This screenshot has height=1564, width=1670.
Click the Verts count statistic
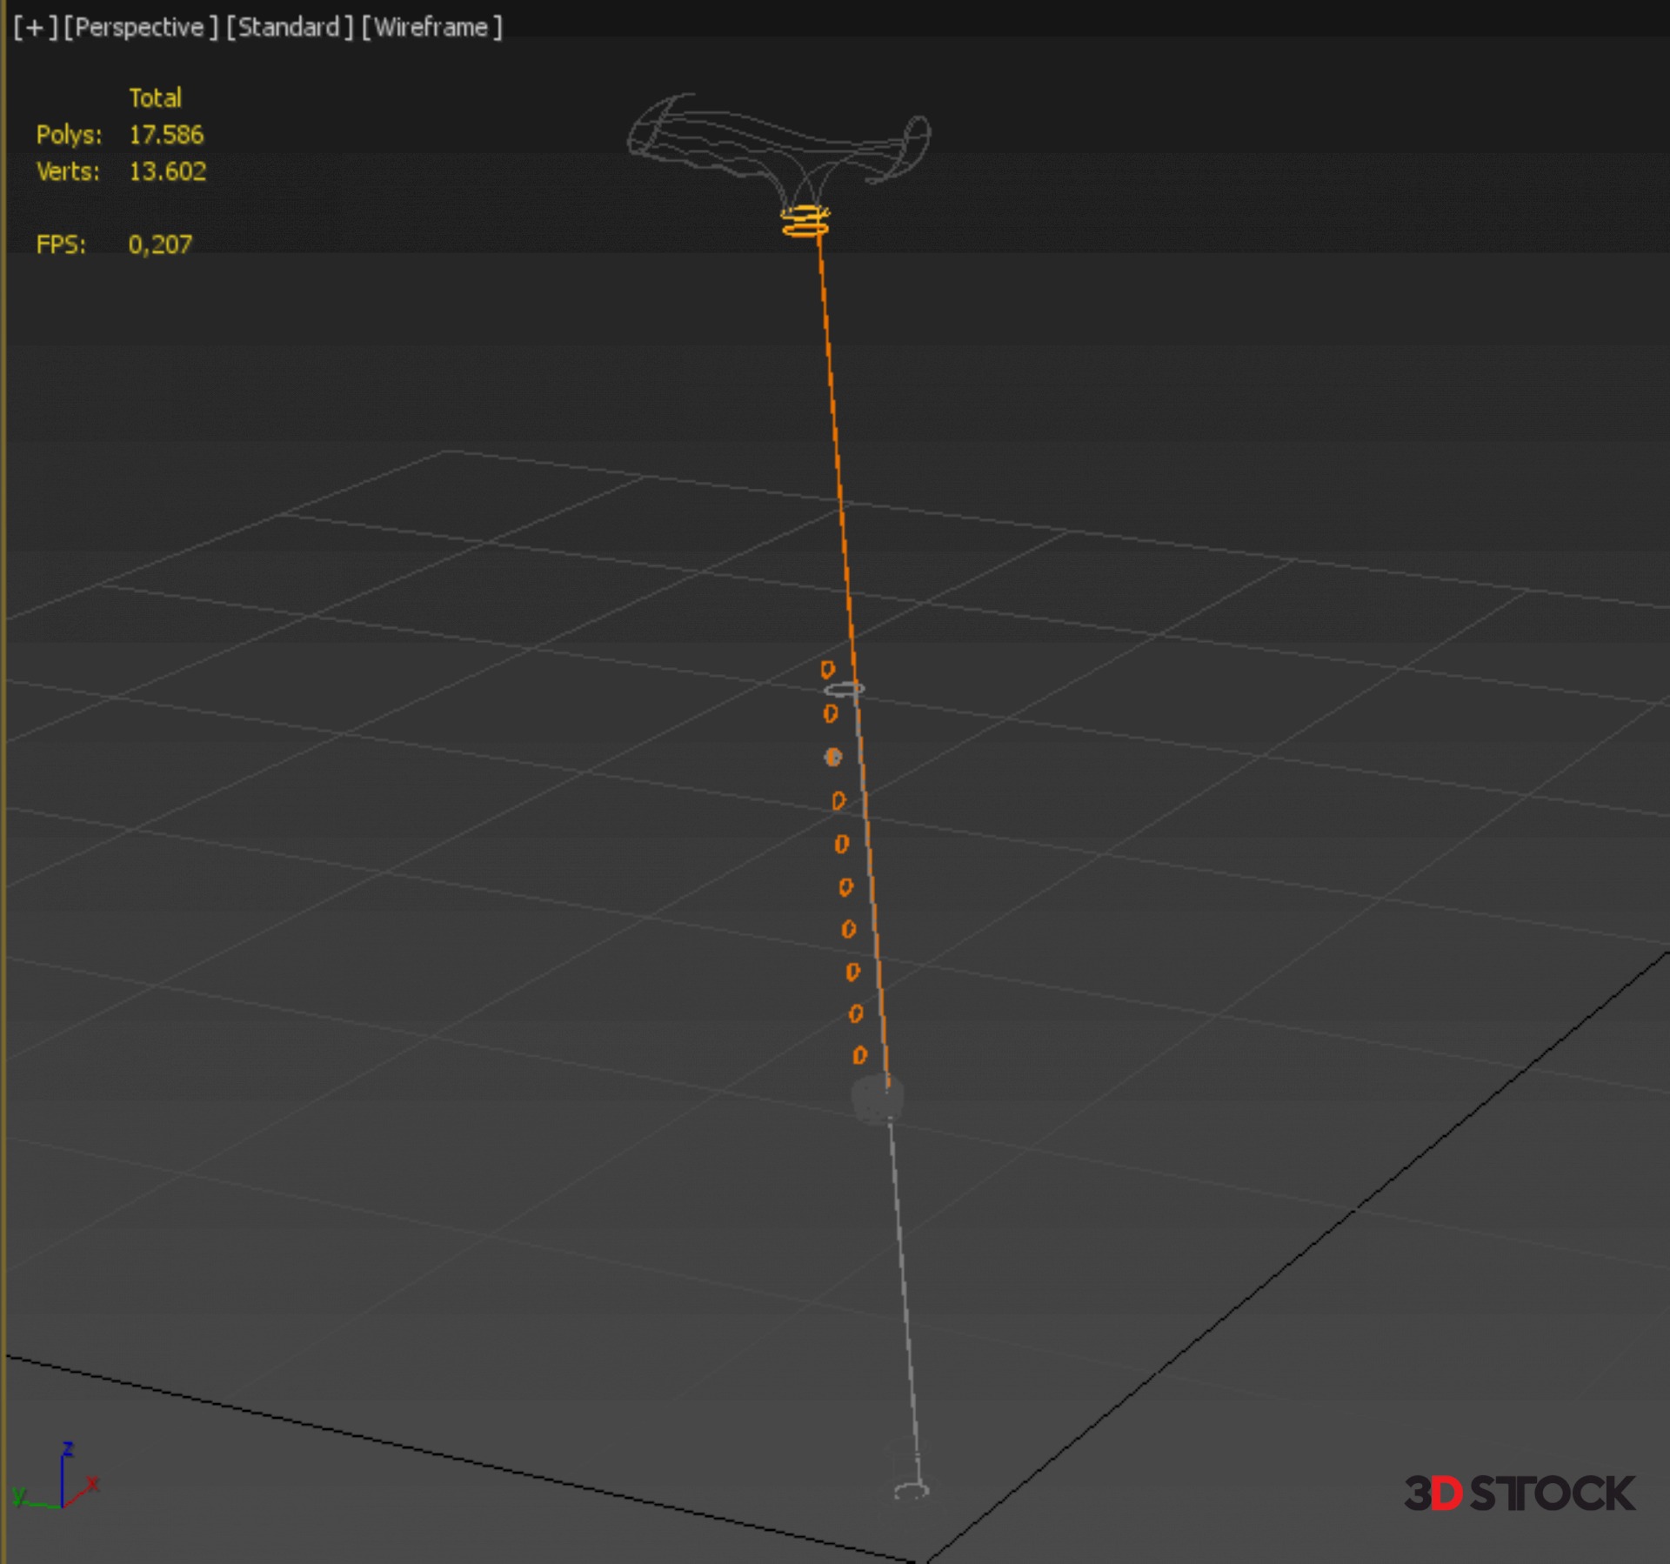click(167, 171)
